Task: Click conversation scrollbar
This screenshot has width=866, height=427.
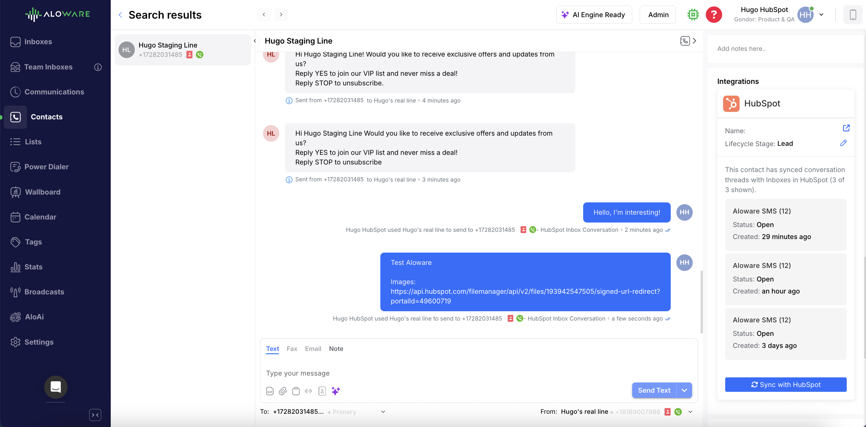Action: tap(701, 302)
